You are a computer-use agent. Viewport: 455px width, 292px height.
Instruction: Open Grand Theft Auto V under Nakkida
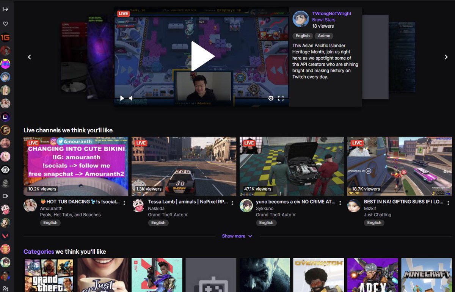coord(168,215)
